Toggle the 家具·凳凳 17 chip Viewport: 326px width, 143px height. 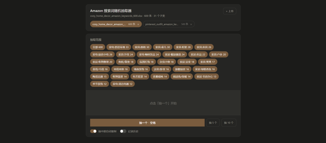207,62
